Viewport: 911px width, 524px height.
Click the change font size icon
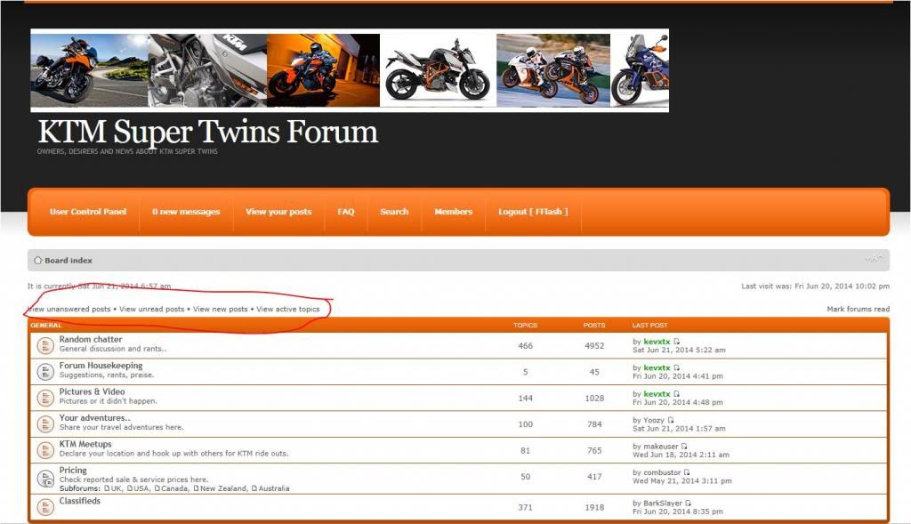click(874, 259)
